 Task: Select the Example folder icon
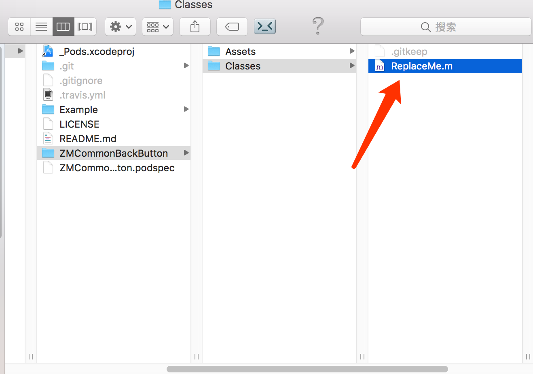48,109
